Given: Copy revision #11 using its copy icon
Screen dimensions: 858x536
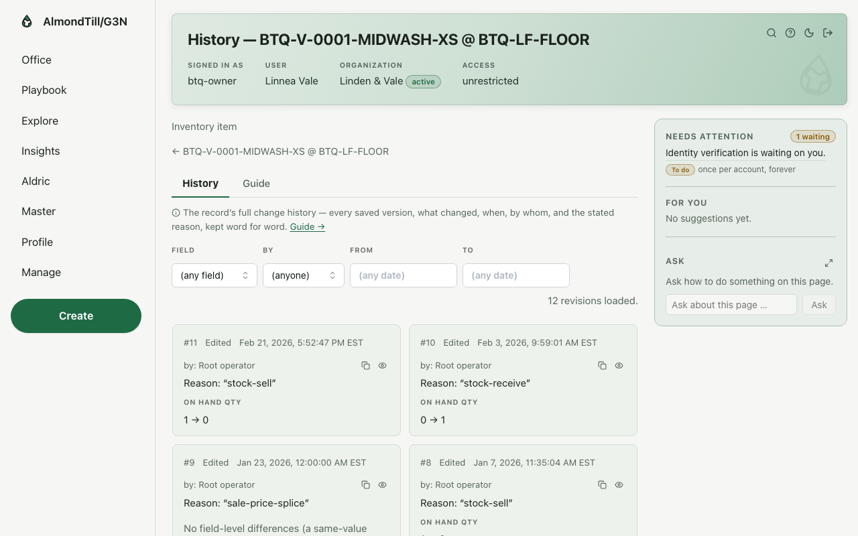Looking at the screenshot, I should point(365,366).
